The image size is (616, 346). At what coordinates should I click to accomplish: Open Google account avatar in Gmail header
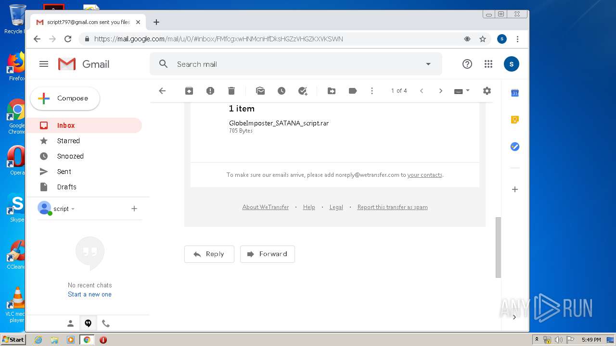click(512, 64)
